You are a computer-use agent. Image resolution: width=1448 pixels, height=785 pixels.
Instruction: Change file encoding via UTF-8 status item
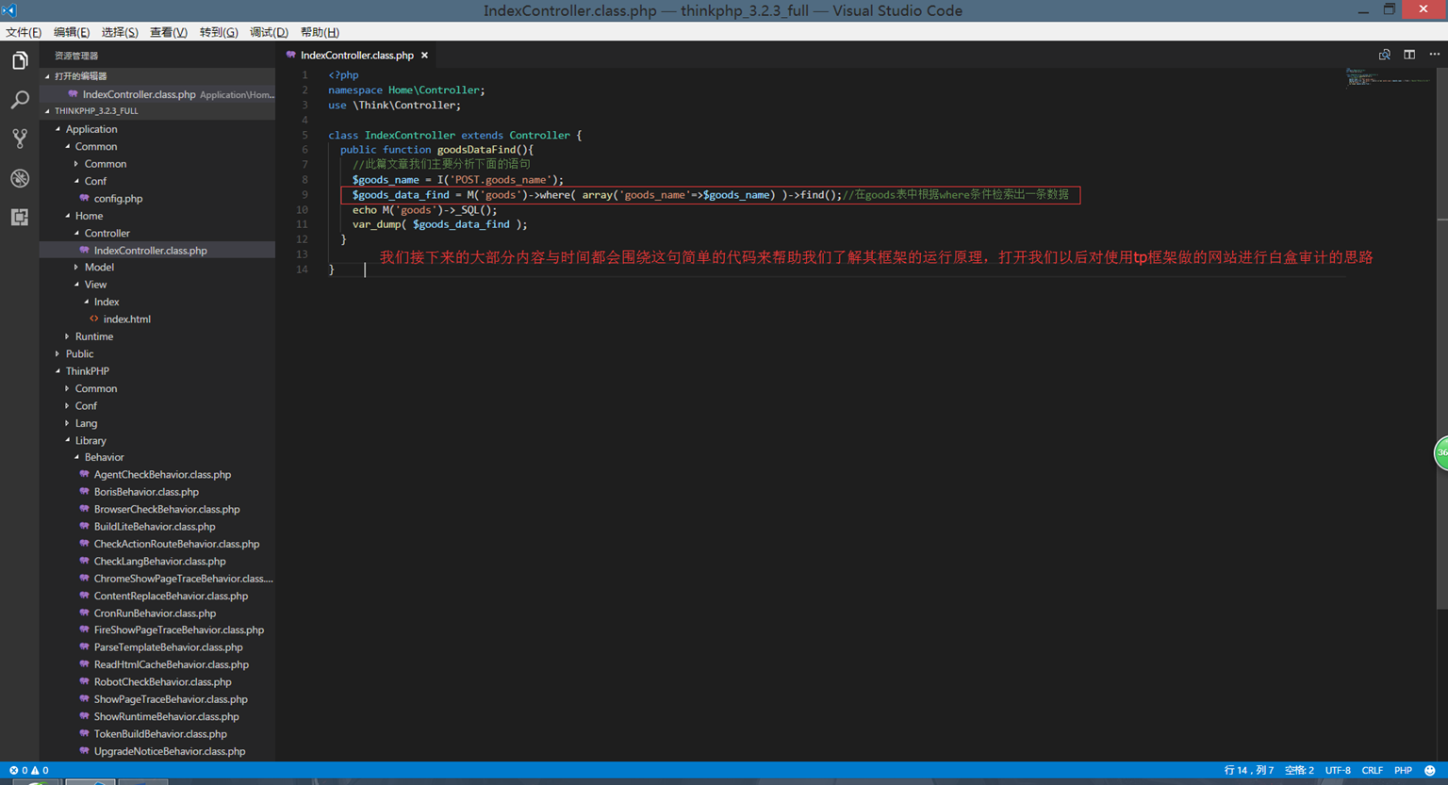pos(1338,770)
